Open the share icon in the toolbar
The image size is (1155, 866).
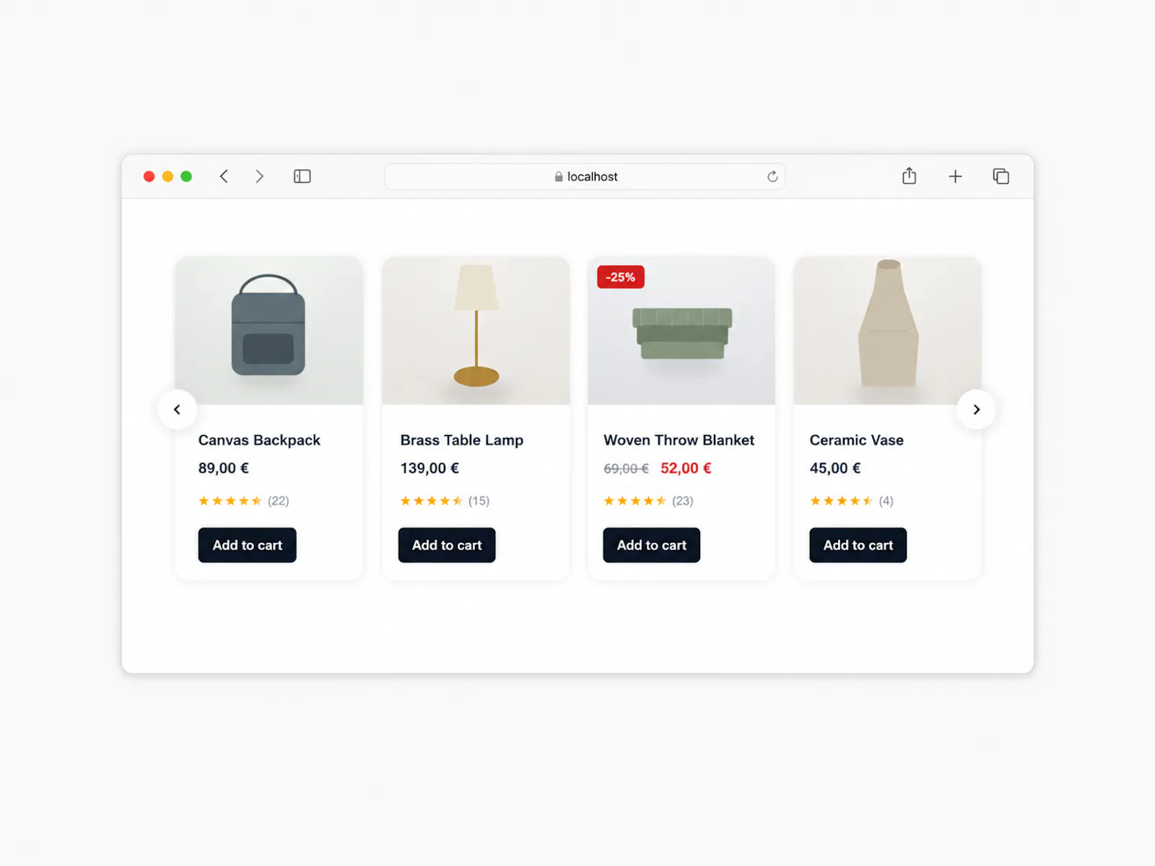click(x=909, y=175)
